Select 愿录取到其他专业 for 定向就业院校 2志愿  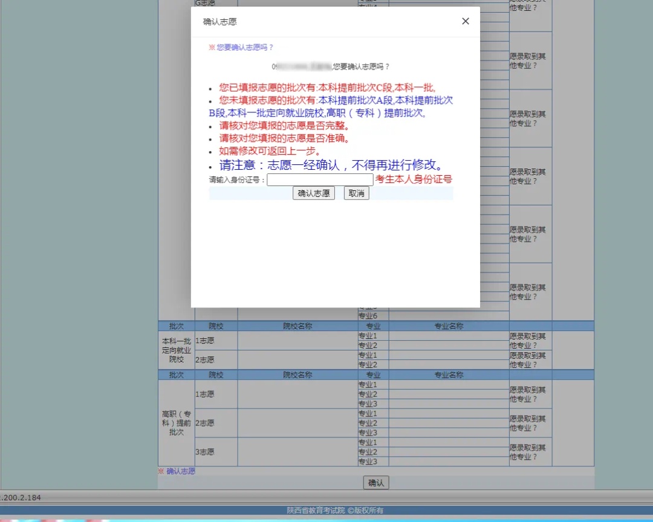coord(530,359)
